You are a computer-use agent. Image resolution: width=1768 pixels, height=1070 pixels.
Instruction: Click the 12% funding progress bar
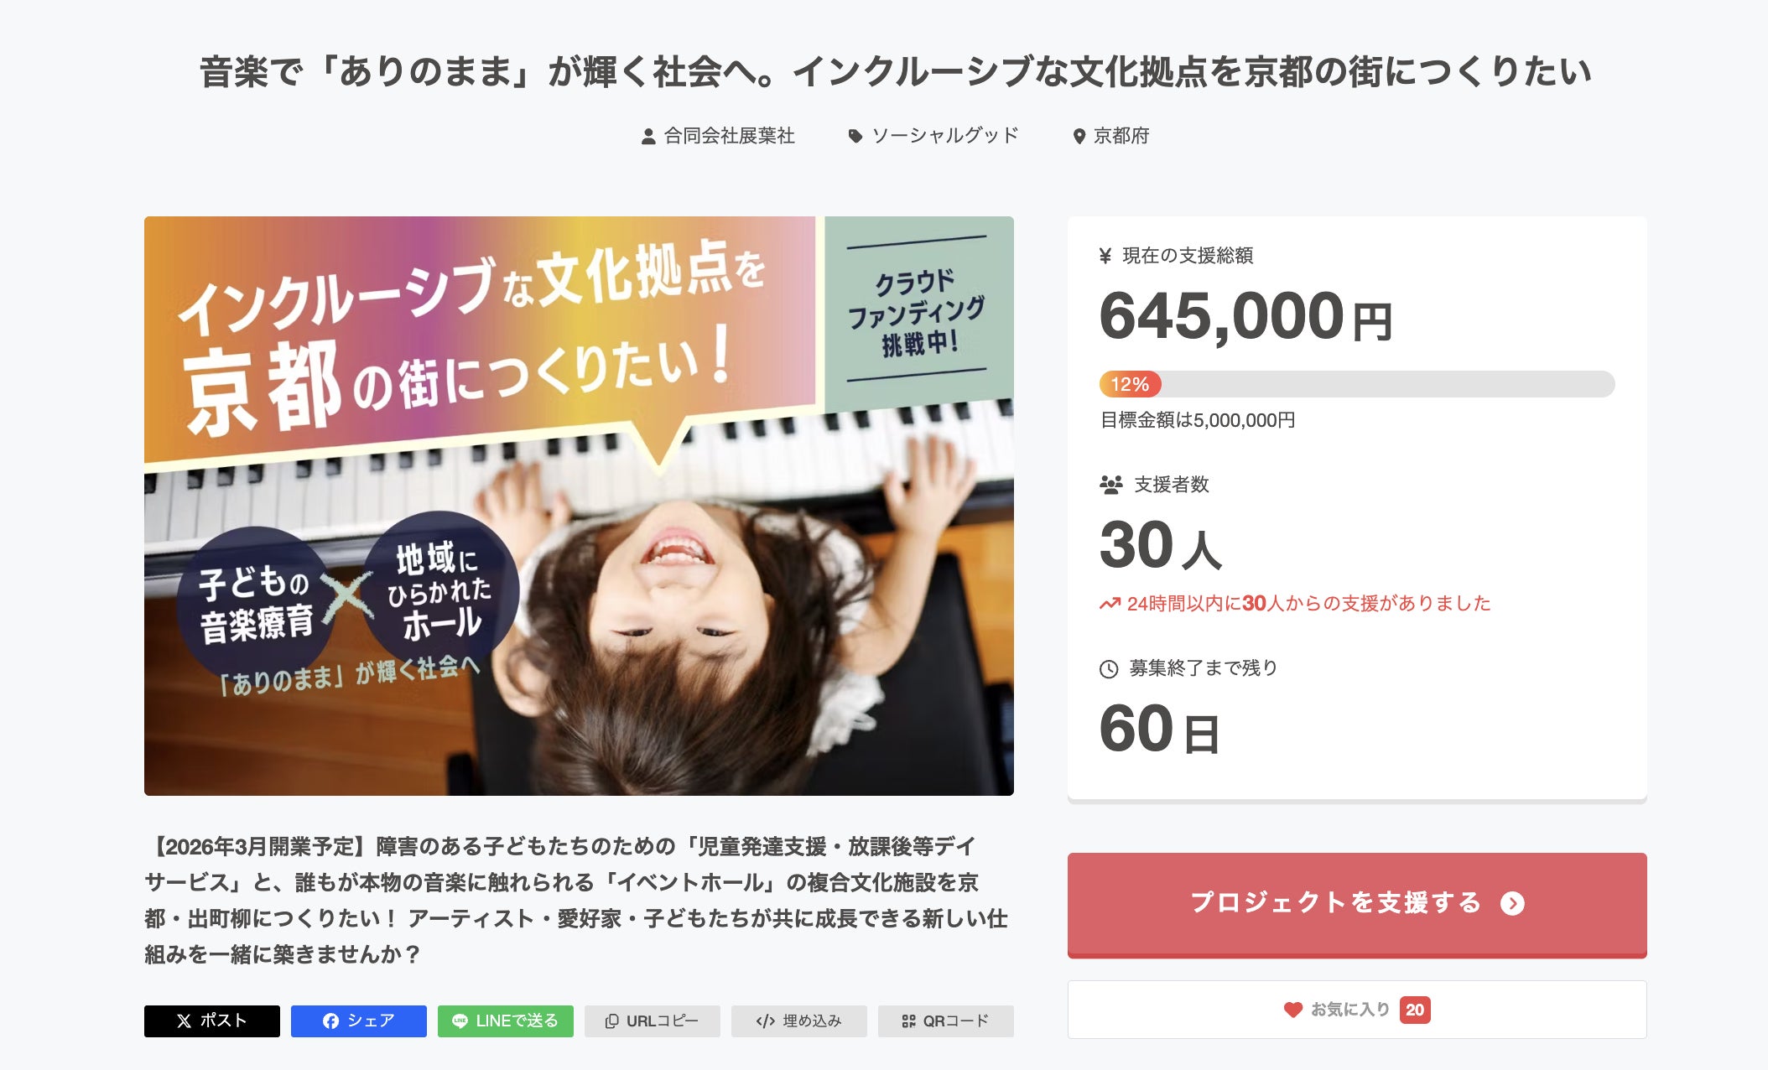click(1356, 384)
